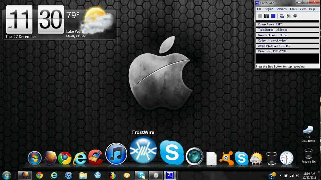Open the Tools menu

click(x=293, y=9)
